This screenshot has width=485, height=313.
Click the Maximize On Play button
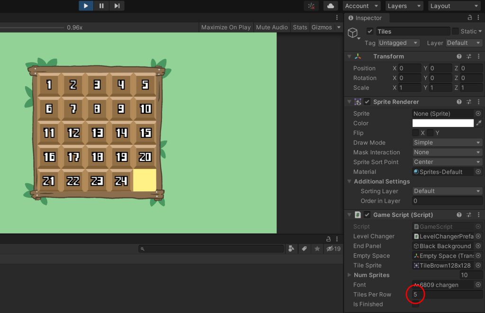click(x=226, y=27)
